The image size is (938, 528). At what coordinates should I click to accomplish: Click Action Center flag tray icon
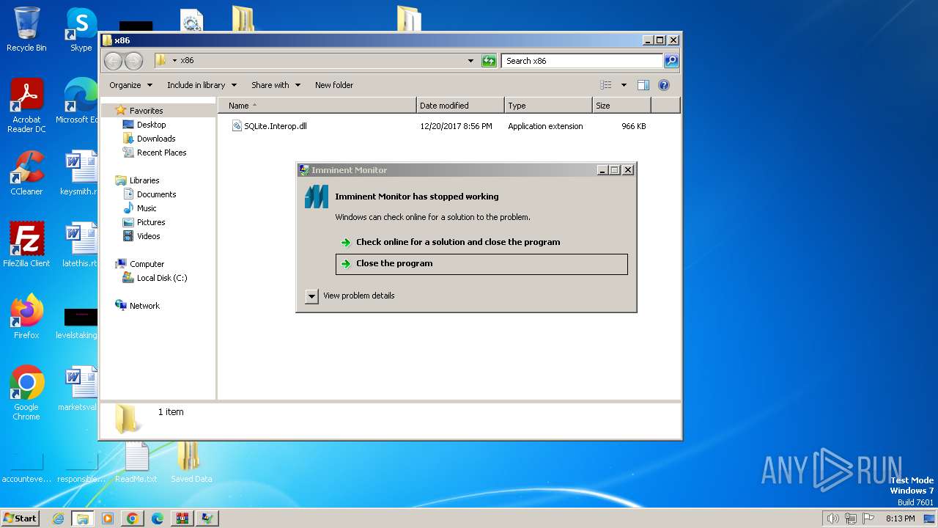click(x=869, y=518)
